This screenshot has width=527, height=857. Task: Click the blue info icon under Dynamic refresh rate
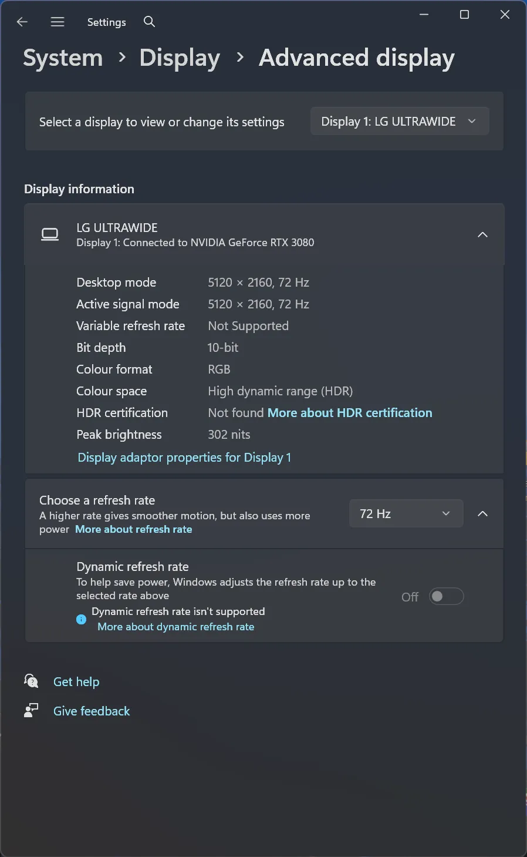82,619
